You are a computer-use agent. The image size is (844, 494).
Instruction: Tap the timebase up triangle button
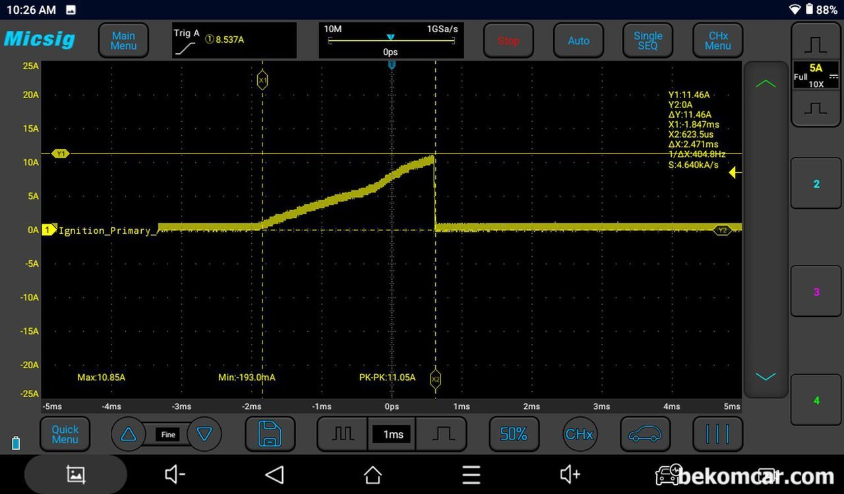[x=129, y=434]
